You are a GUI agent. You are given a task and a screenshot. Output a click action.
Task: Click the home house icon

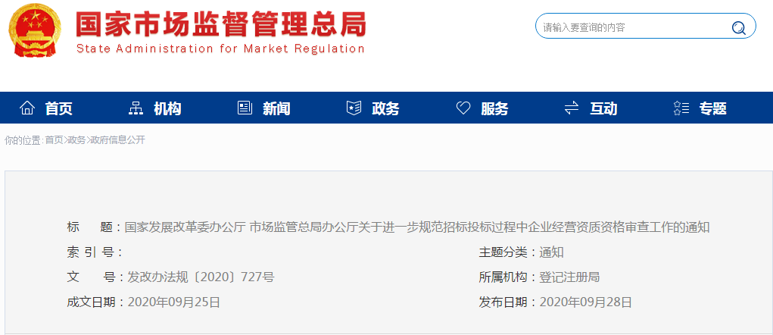27,108
